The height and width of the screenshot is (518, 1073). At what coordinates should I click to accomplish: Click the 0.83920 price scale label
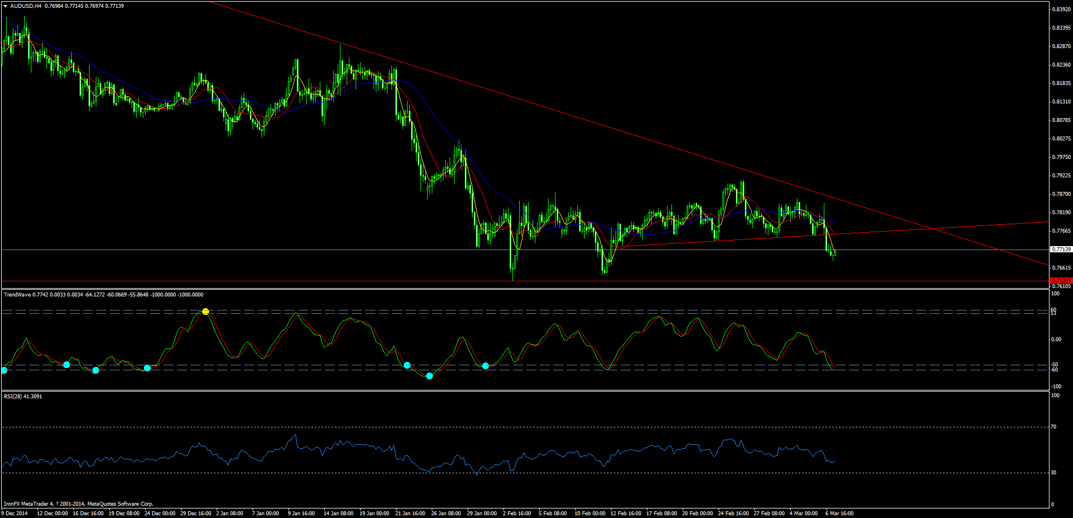(1062, 10)
